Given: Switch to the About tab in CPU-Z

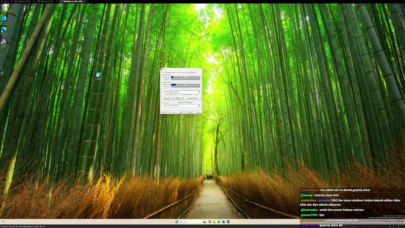Looking at the screenshot, I should tap(193, 73).
